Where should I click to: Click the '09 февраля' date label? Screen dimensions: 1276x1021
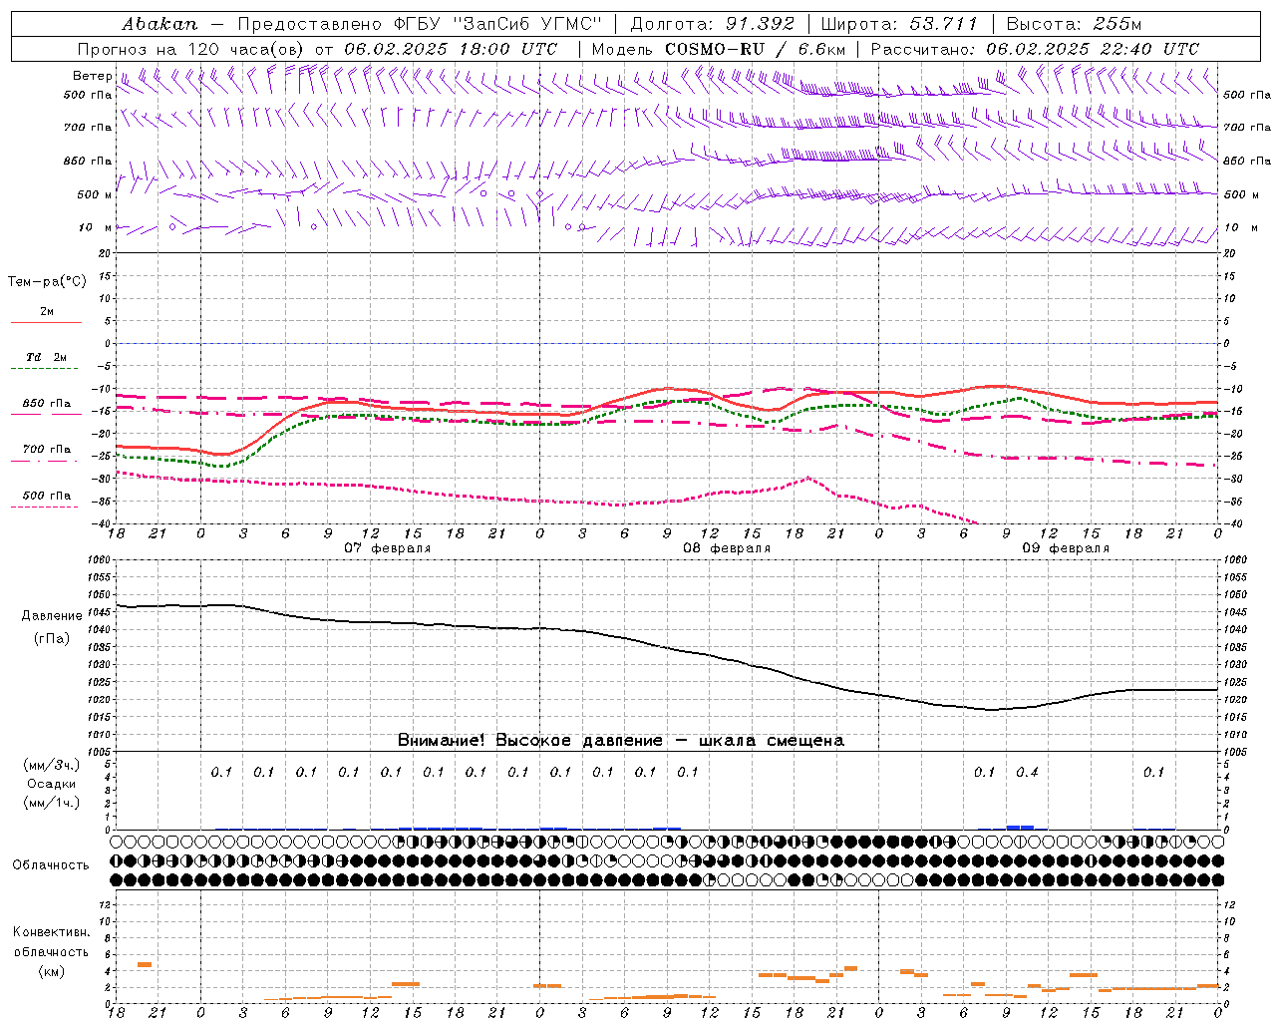pos(1066,548)
